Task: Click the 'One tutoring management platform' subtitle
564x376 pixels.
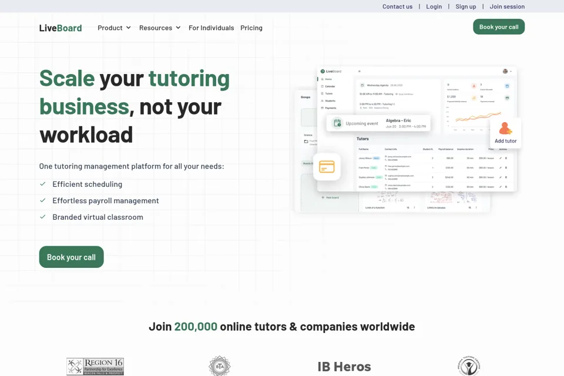Action: click(132, 166)
